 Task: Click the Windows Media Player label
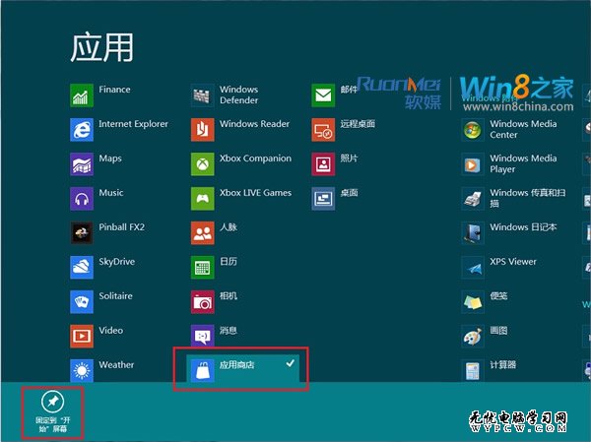point(524,164)
